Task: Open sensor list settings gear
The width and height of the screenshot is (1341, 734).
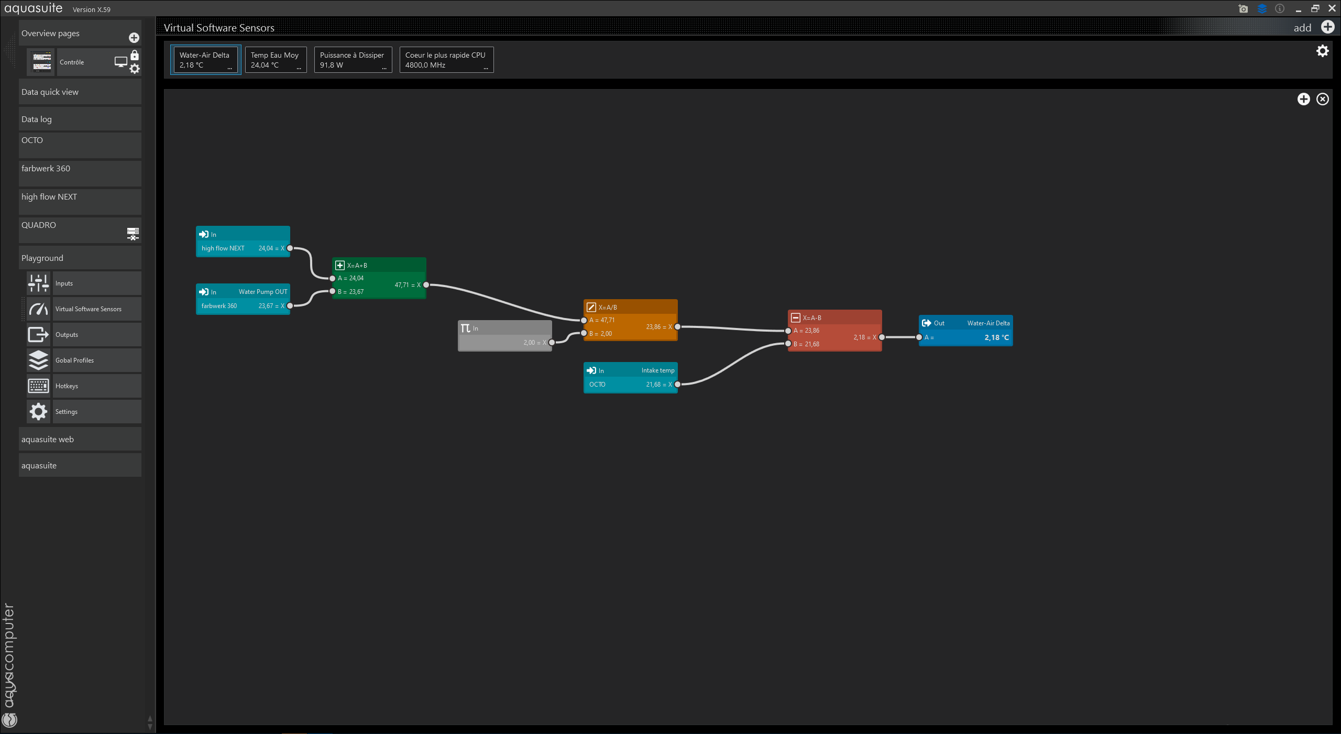Action: point(1323,51)
